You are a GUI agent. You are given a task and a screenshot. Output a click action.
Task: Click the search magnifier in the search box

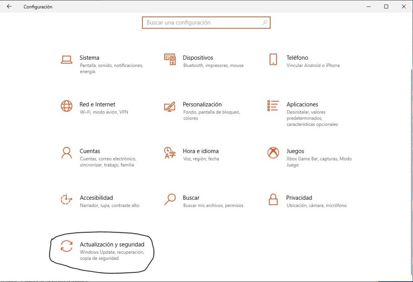[x=265, y=23]
